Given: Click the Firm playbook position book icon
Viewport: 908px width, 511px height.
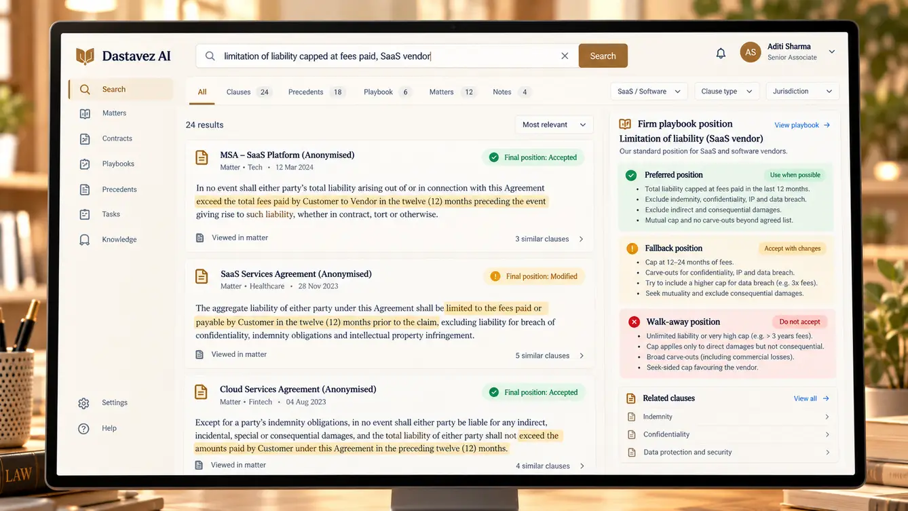Looking at the screenshot, I should pyautogui.click(x=625, y=124).
